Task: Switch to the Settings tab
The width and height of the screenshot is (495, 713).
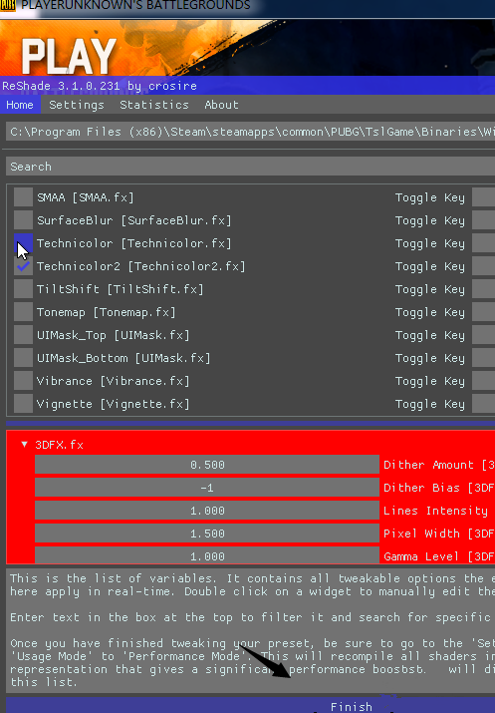Action: [77, 105]
